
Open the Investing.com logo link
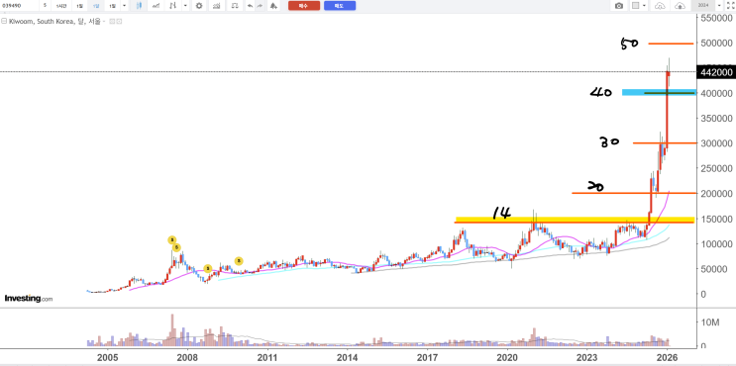(28, 299)
